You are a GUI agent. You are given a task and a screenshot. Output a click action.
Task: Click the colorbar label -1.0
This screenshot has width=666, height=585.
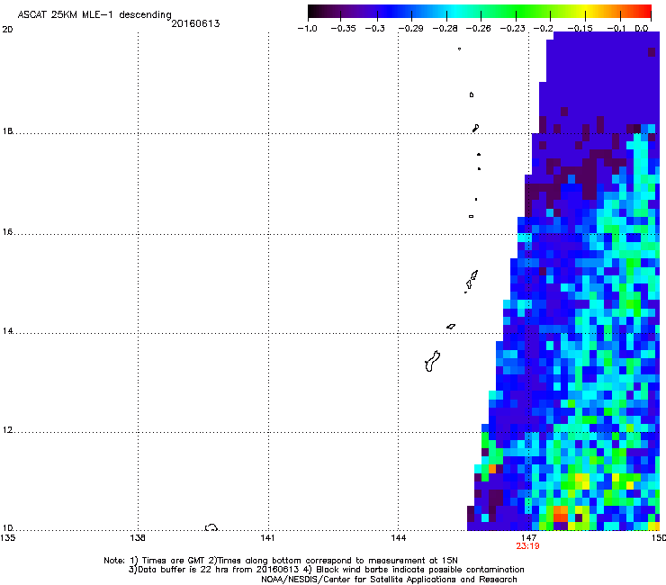(307, 29)
